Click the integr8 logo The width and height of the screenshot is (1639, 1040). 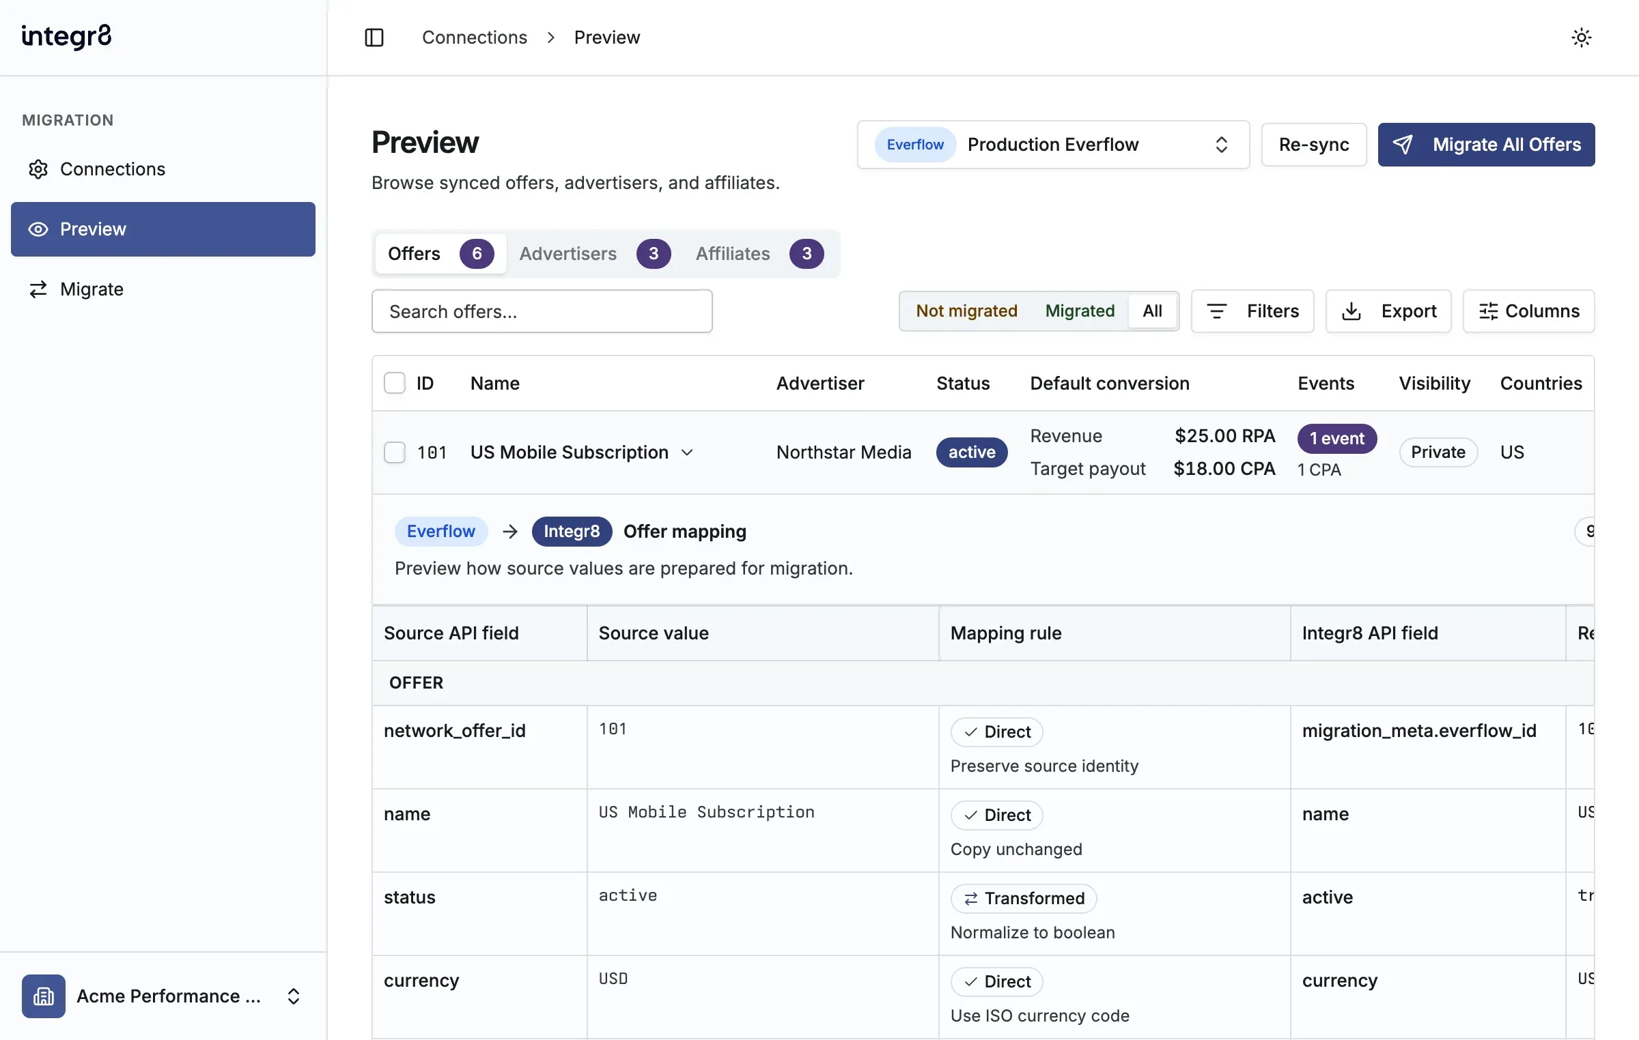click(x=66, y=36)
